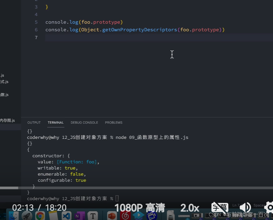Select the TERMINAL panel tab
This screenshot has height=220, width=273.
(56, 123)
